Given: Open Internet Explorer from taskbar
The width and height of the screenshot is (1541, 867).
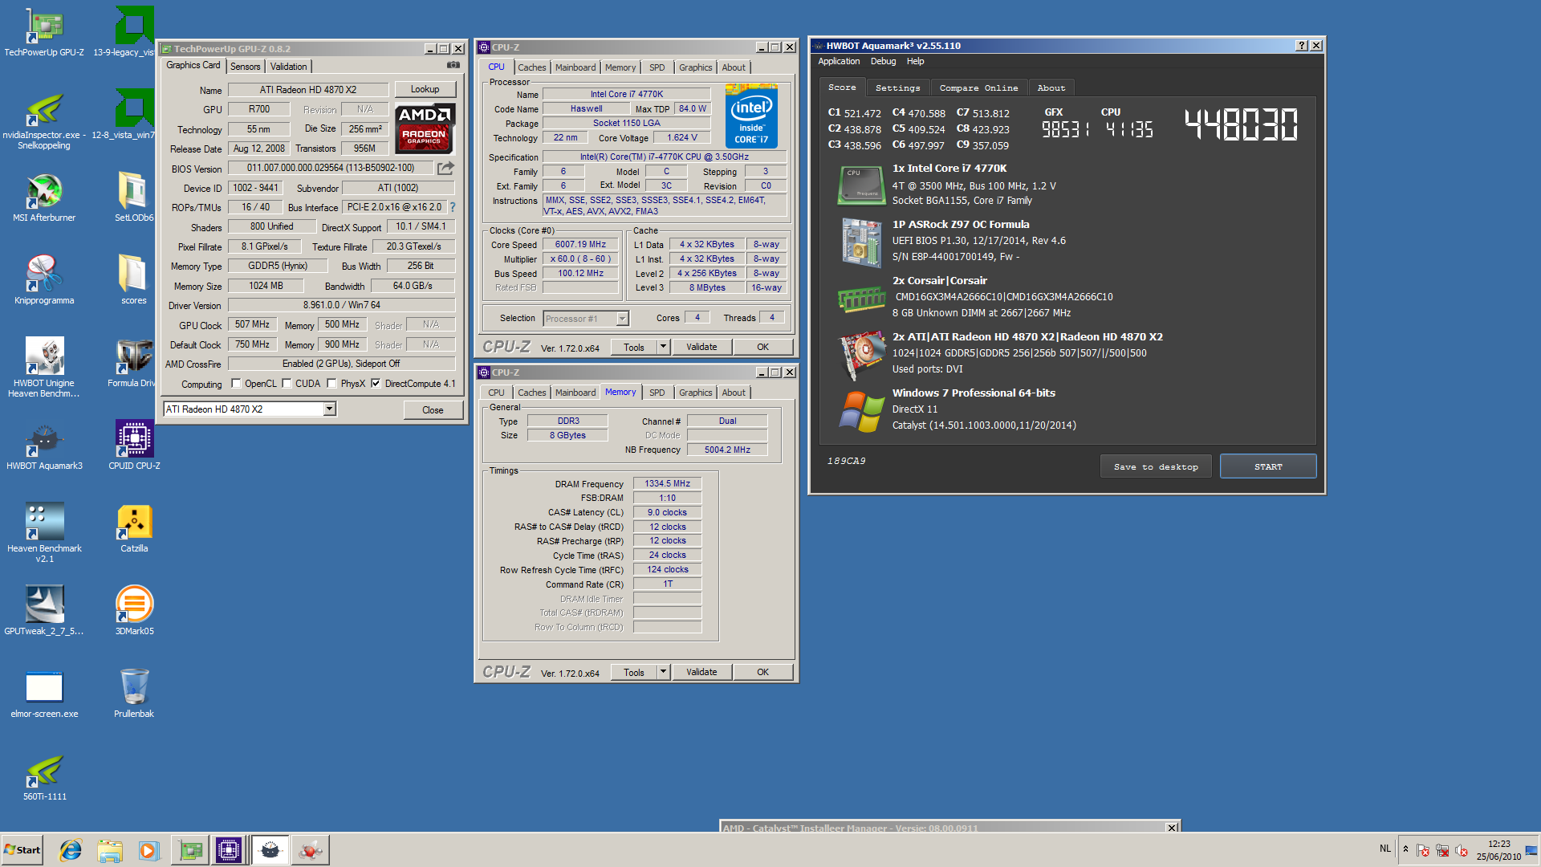Looking at the screenshot, I should tap(71, 850).
